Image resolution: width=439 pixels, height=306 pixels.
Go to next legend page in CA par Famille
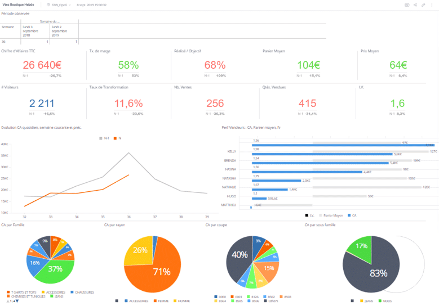point(17,301)
